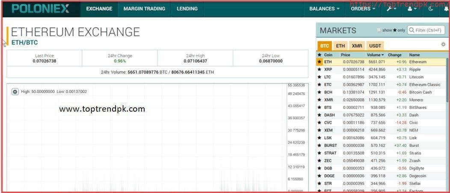Click the Last Price value 0.07026738

point(44,61)
